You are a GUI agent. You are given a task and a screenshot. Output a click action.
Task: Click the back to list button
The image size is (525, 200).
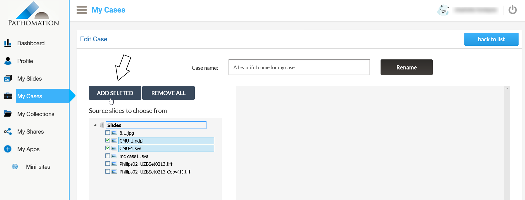(491, 39)
